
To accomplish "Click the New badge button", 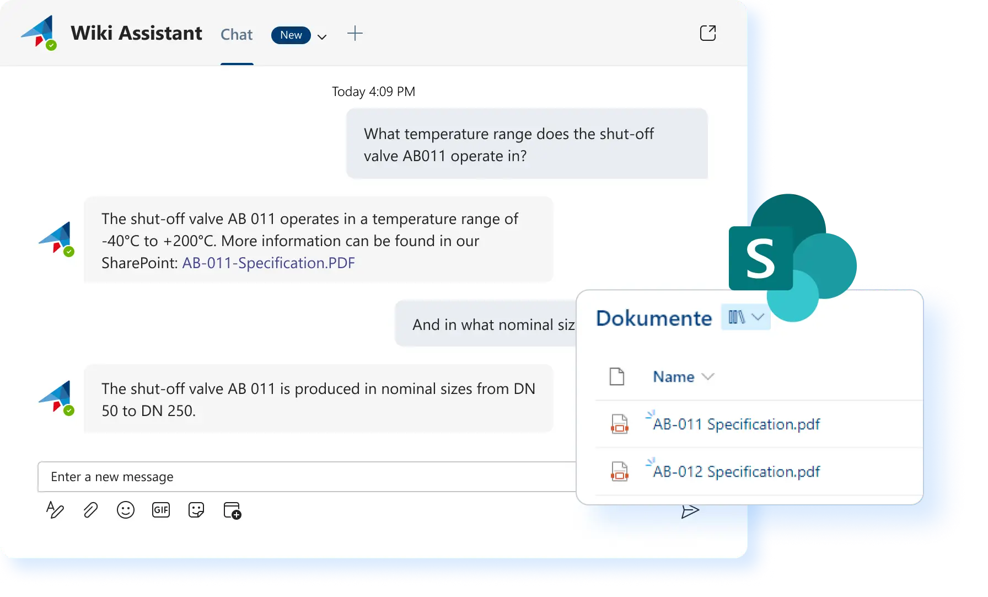I will (291, 35).
